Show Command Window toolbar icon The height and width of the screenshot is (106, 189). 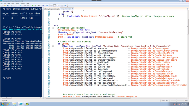62,6
